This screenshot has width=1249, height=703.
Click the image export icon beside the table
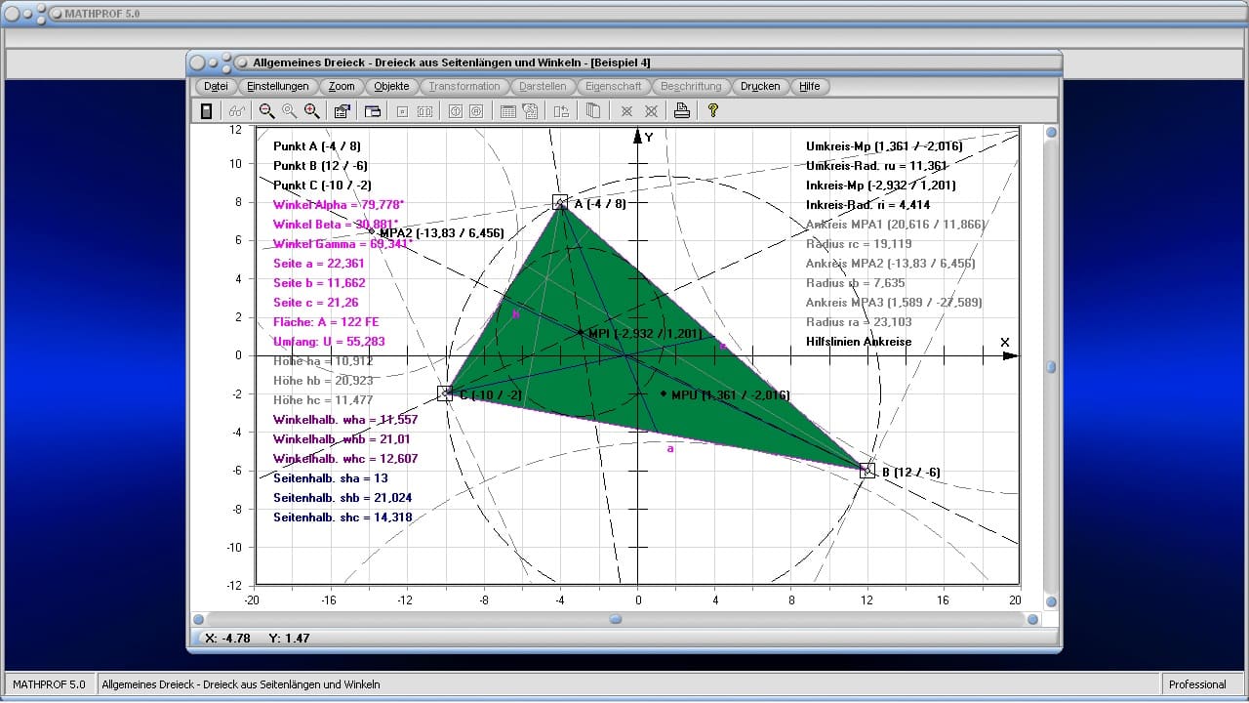pos(530,111)
